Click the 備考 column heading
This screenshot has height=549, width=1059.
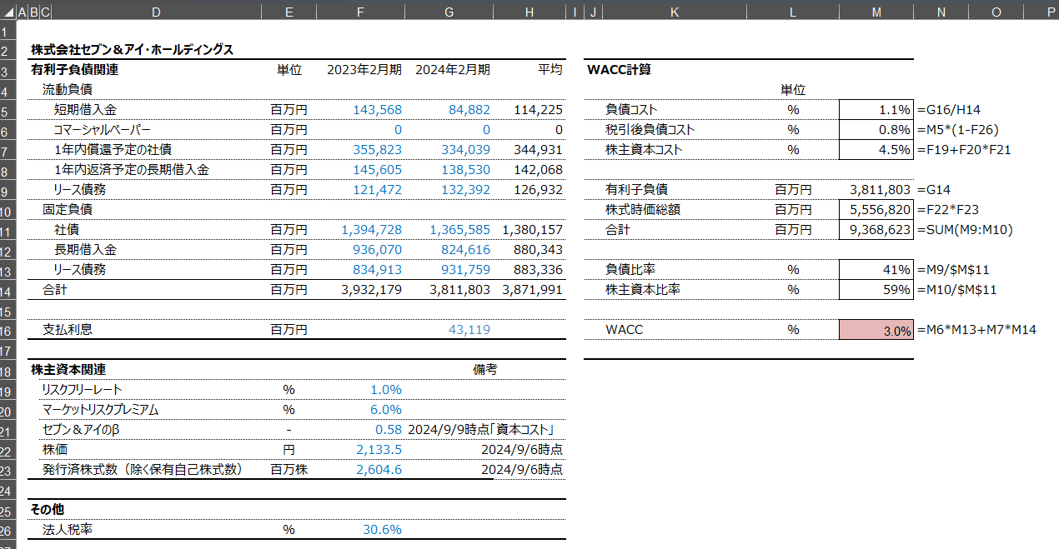tap(485, 370)
